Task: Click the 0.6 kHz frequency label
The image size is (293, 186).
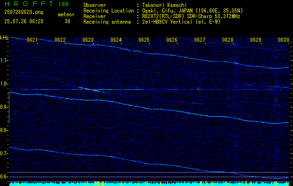Action: [4, 177]
